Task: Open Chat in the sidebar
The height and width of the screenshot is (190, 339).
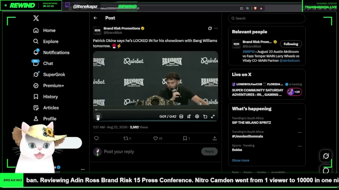Action: tap(43, 63)
